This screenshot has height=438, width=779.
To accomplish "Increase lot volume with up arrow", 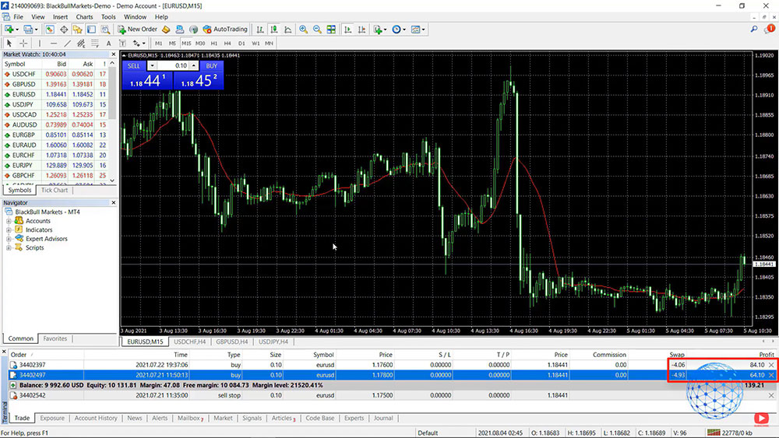I will pos(194,65).
